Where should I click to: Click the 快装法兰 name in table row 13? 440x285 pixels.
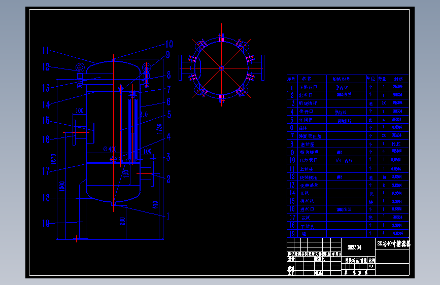pyautogui.click(x=309, y=186)
